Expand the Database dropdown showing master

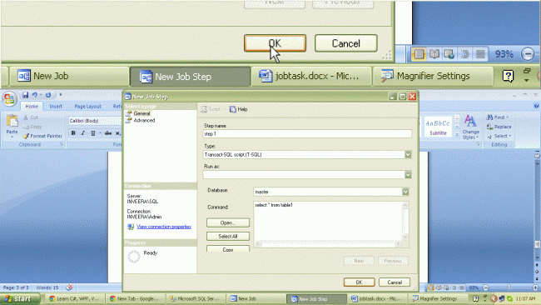click(x=405, y=192)
